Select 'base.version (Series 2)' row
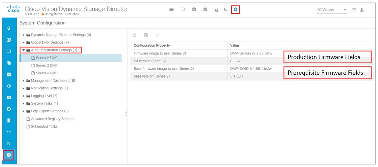 coord(252,76)
